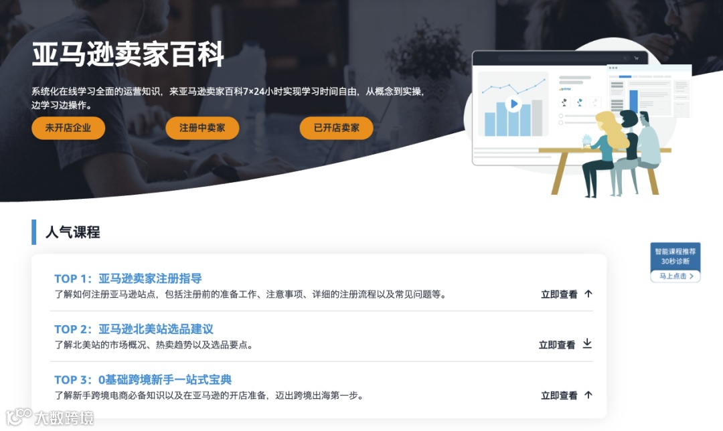
Task: Click 立即查看 for the TOP 3 course
Action: 559,396
